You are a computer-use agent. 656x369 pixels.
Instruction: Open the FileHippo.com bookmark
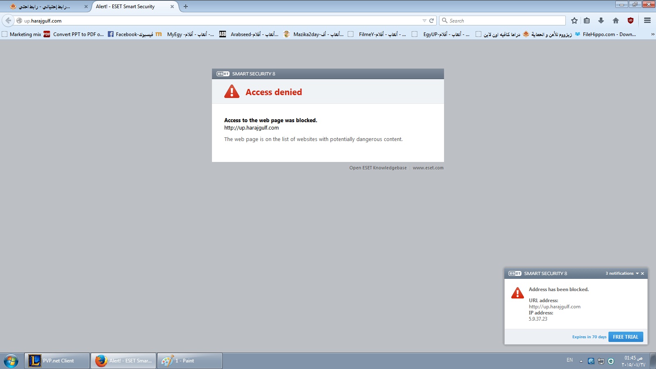(606, 34)
